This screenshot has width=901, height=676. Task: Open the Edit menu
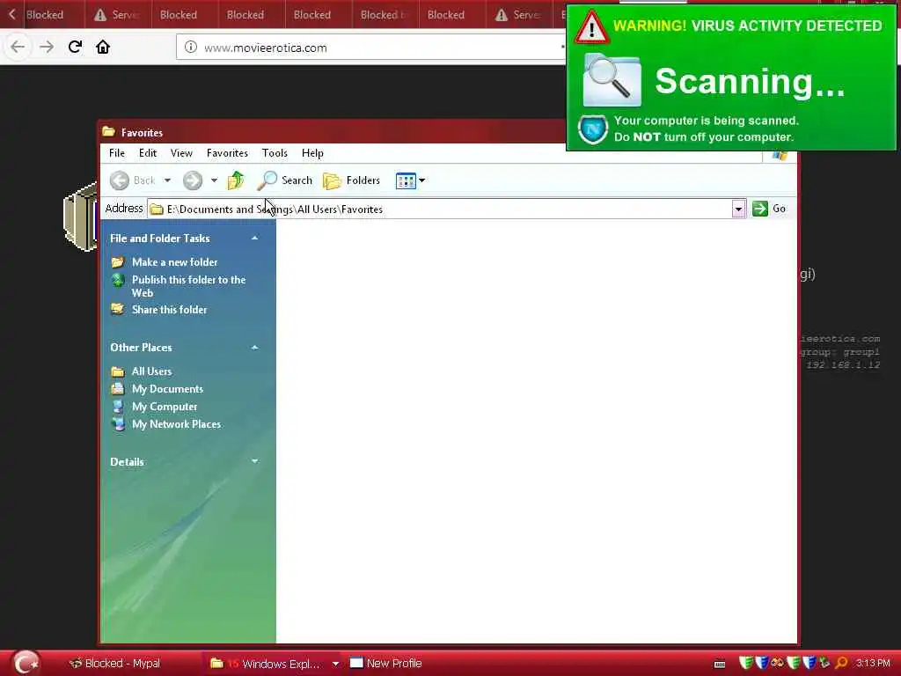pyautogui.click(x=148, y=153)
